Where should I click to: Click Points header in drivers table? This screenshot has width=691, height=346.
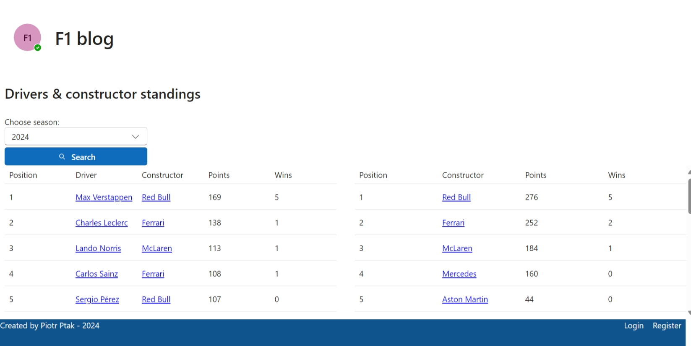[219, 175]
